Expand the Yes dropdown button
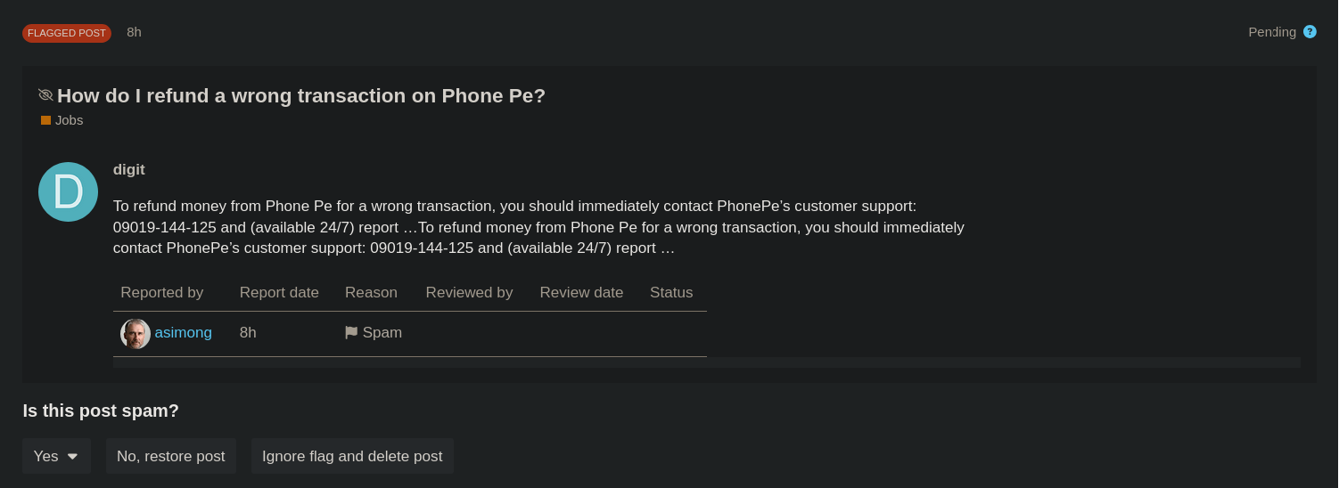The image size is (1339, 488). pos(56,456)
